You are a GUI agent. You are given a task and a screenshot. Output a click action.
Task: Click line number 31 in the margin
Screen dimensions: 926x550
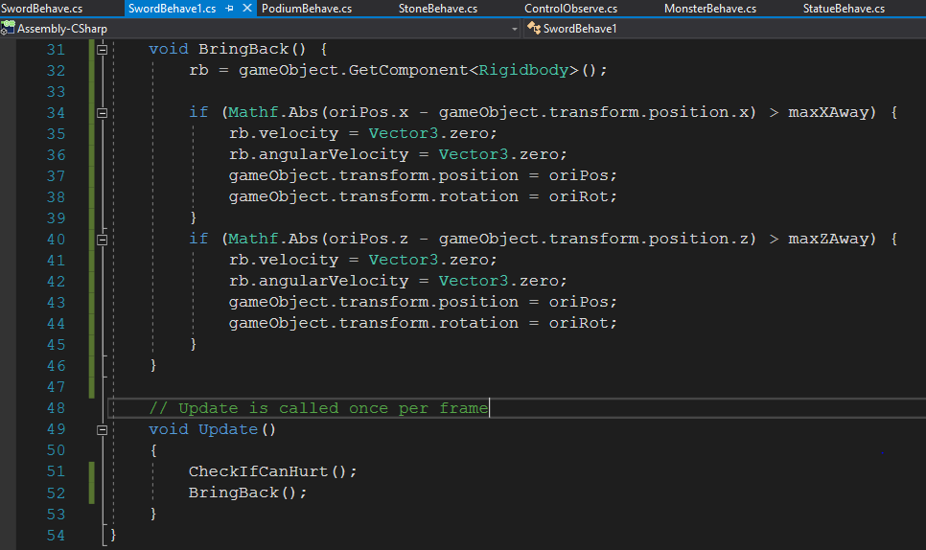coord(57,50)
